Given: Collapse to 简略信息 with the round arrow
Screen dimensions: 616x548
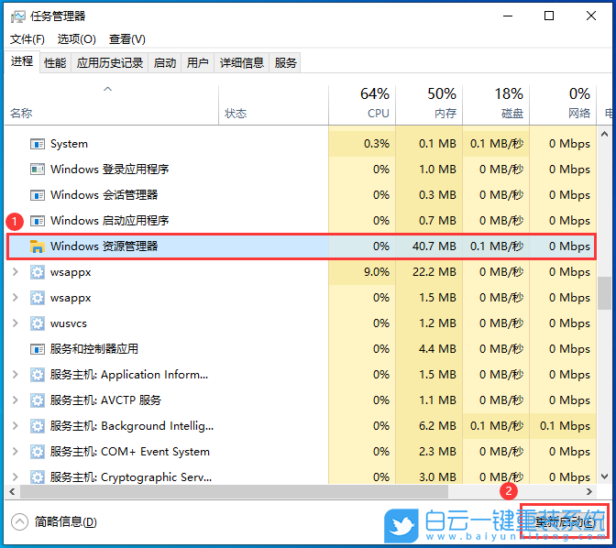Looking at the screenshot, I should pyautogui.click(x=19, y=522).
